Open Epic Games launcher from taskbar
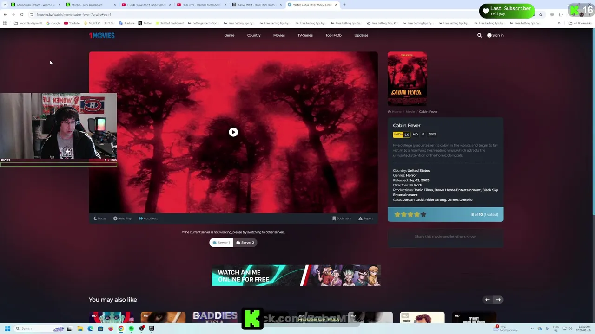 152,328
